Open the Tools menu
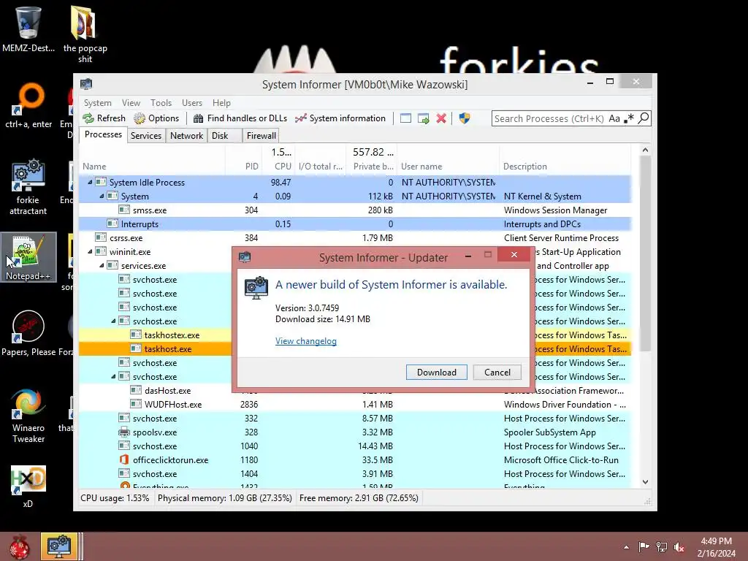Image resolution: width=748 pixels, height=561 pixels. tap(161, 103)
